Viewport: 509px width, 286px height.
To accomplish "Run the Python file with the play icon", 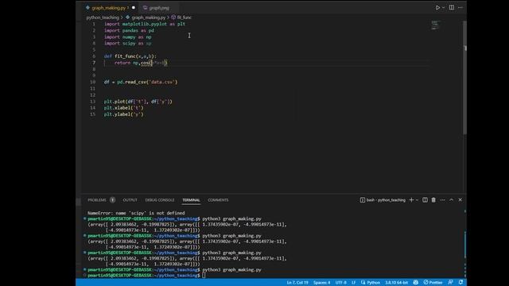I will (437, 7).
